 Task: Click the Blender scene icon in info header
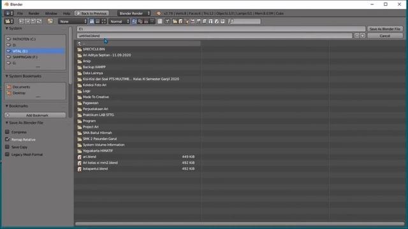coord(159,13)
